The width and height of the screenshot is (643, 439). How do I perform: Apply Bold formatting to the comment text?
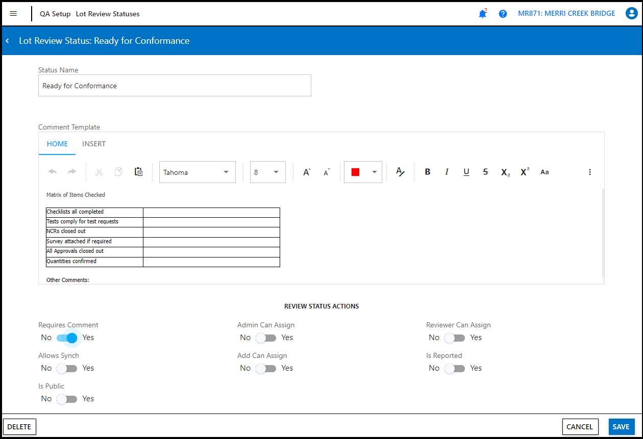(427, 172)
